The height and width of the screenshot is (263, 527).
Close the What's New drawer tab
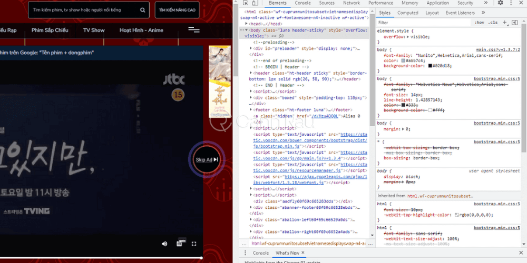click(303, 253)
